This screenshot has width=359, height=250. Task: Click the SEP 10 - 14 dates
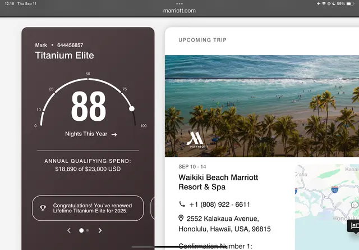point(192,167)
